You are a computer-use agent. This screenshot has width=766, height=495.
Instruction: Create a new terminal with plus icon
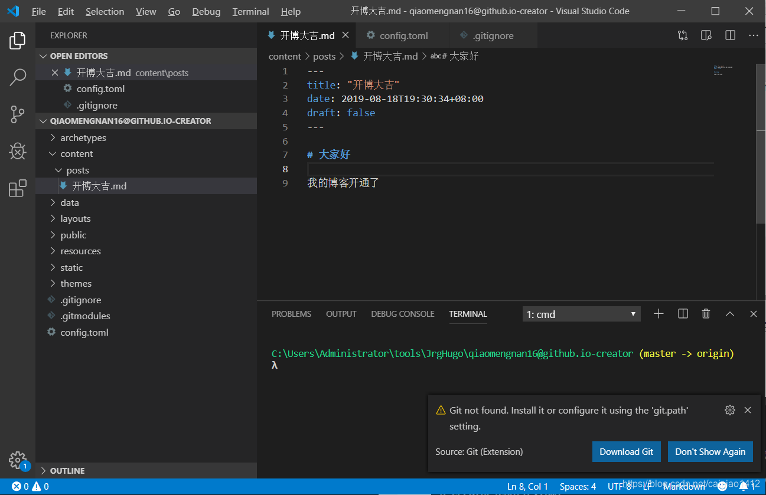(659, 314)
